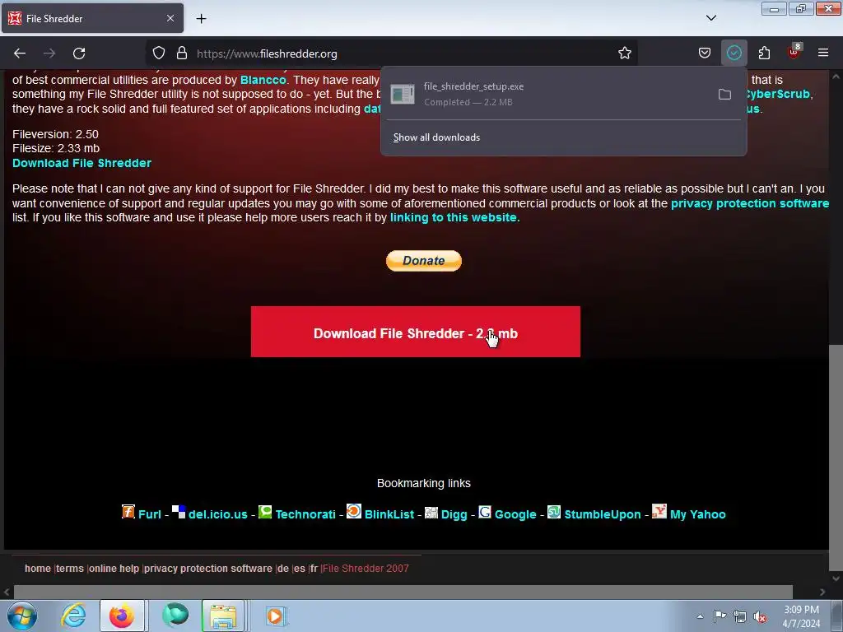Save page to Pocket
The image size is (843, 632).
pyautogui.click(x=705, y=53)
